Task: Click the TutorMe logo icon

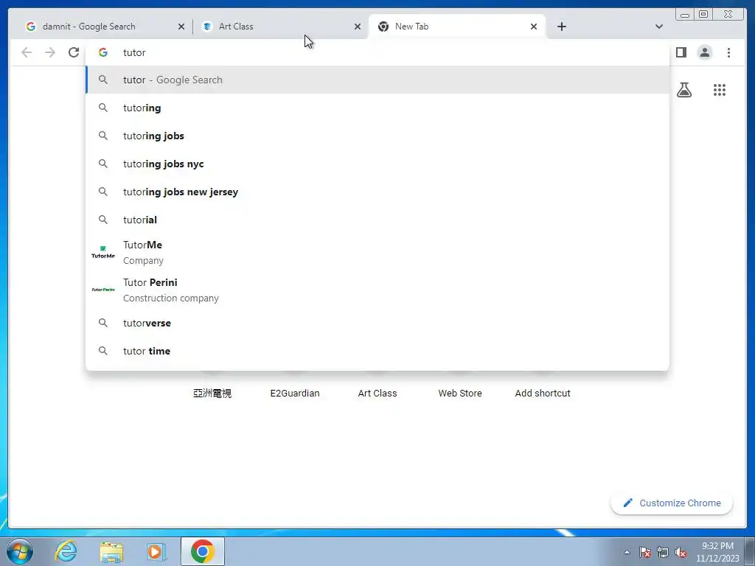Action: [103, 252]
